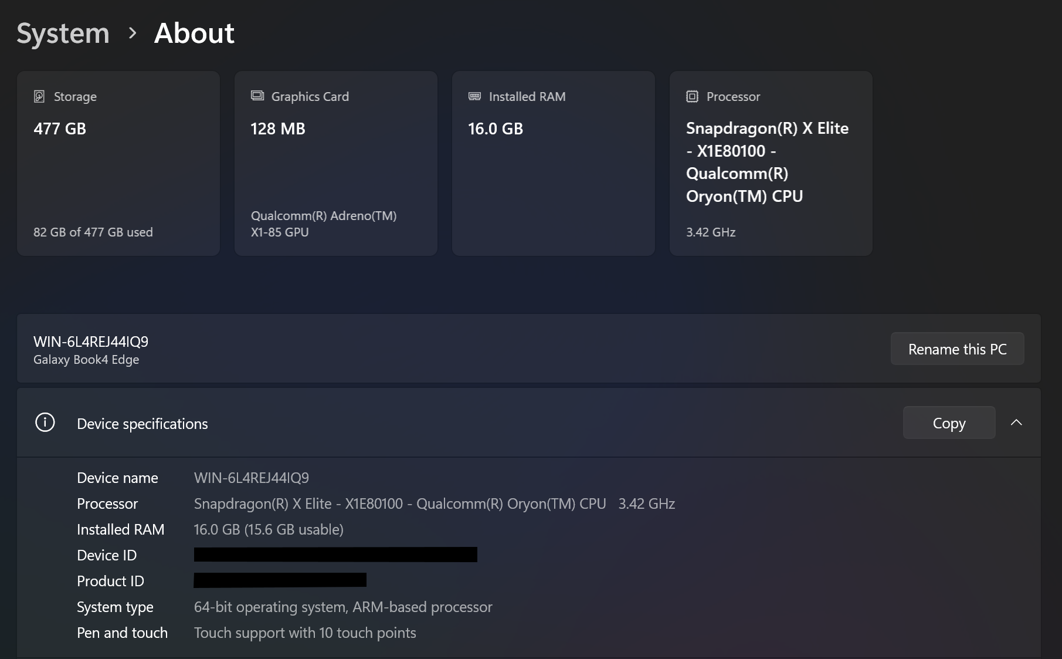
Task: Click the Processor chip icon
Action: (692, 96)
